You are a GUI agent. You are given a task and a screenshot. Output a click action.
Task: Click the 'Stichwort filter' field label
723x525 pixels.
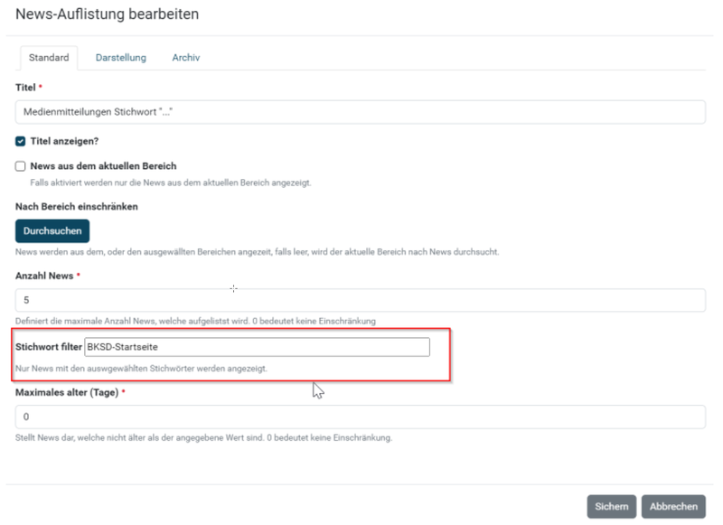(x=49, y=347)
